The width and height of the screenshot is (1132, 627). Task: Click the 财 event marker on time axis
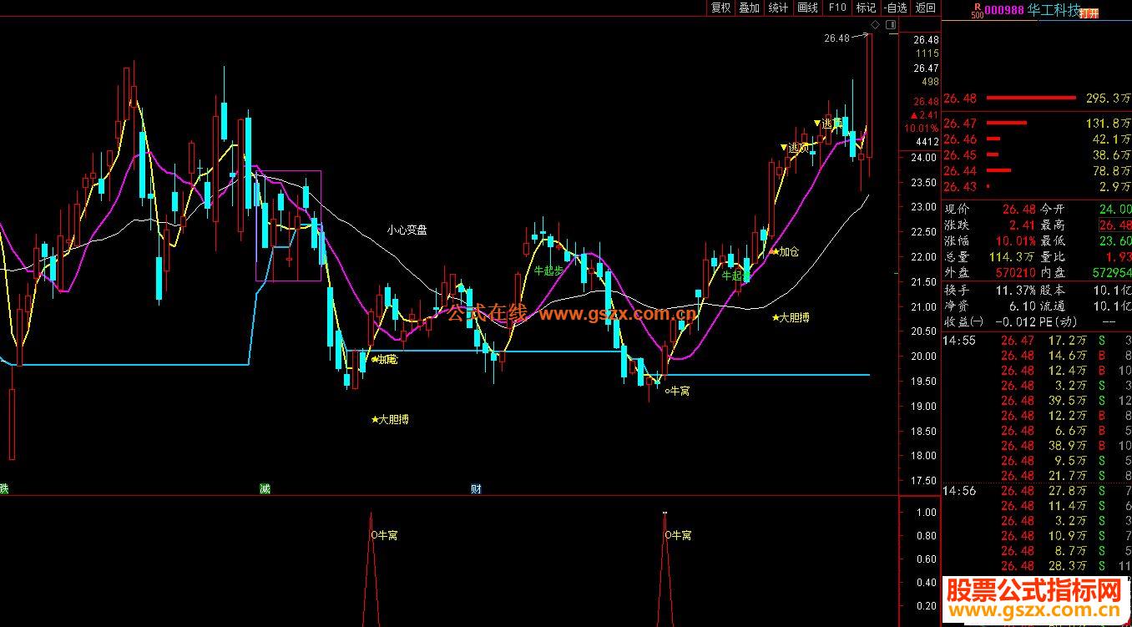click(476, 488)
